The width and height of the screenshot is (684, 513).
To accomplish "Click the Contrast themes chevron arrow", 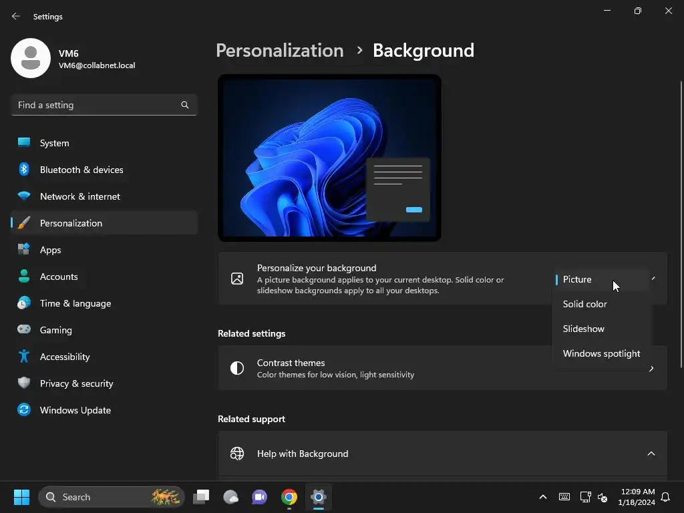I will [x=651, y=369].
